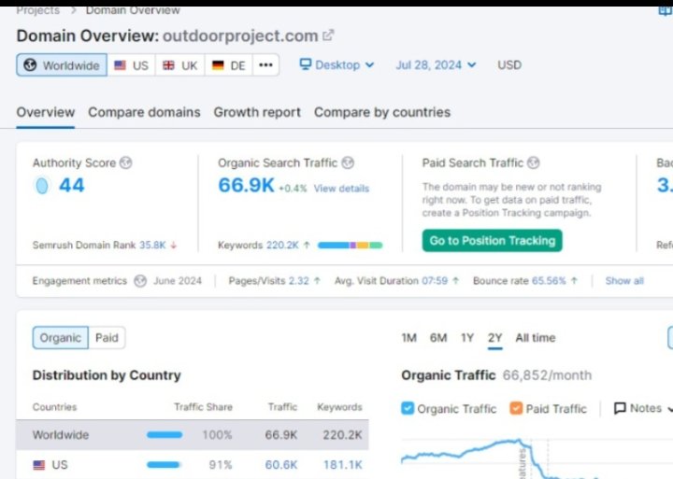Open Compare domains tab
Image resolution: width=673 pixels, height=479 pixels.
tap(144, 112)
